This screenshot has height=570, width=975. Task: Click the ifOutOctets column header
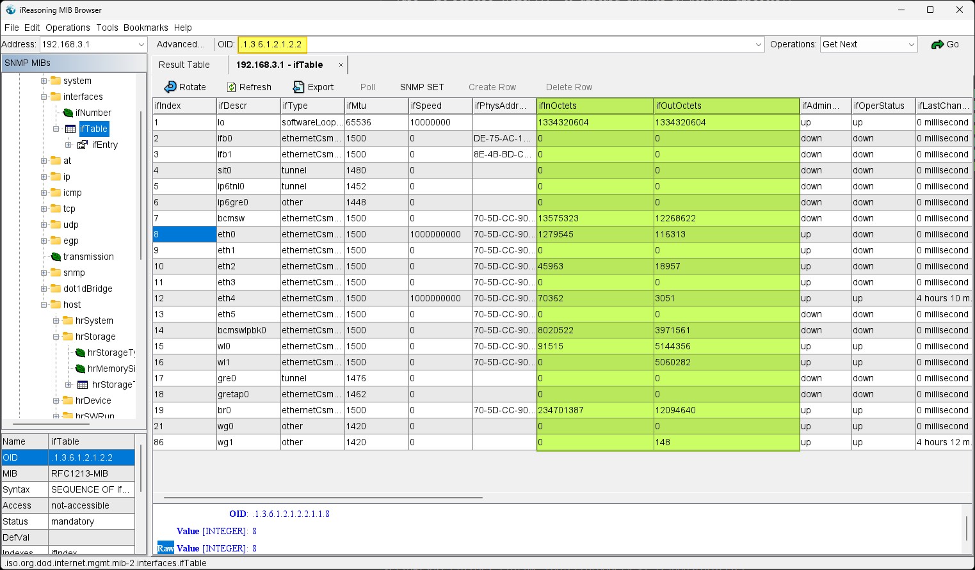coord(727,106)
